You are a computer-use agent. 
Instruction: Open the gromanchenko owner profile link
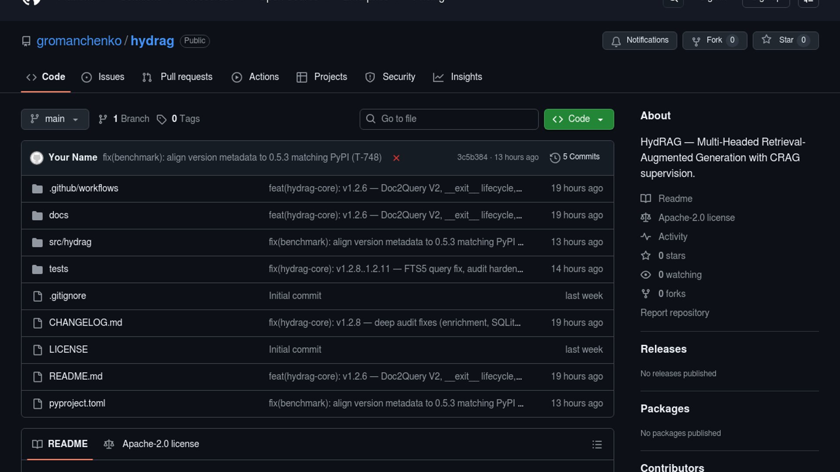(x=79, y=41)
